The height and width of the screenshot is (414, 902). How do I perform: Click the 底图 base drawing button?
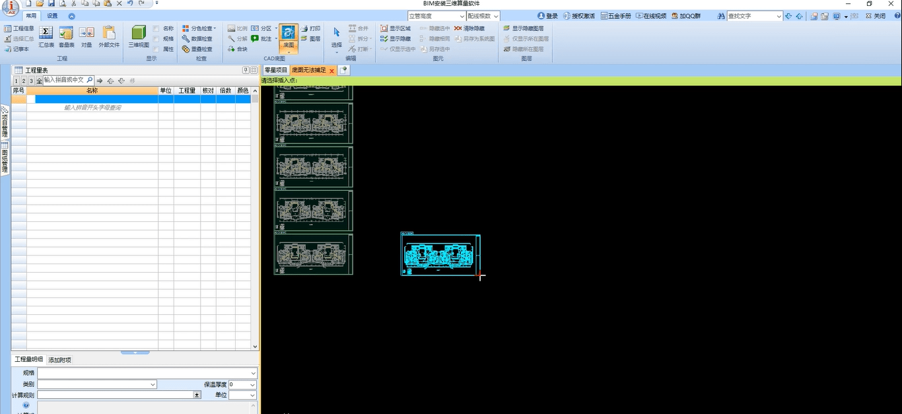pos(289,38)
